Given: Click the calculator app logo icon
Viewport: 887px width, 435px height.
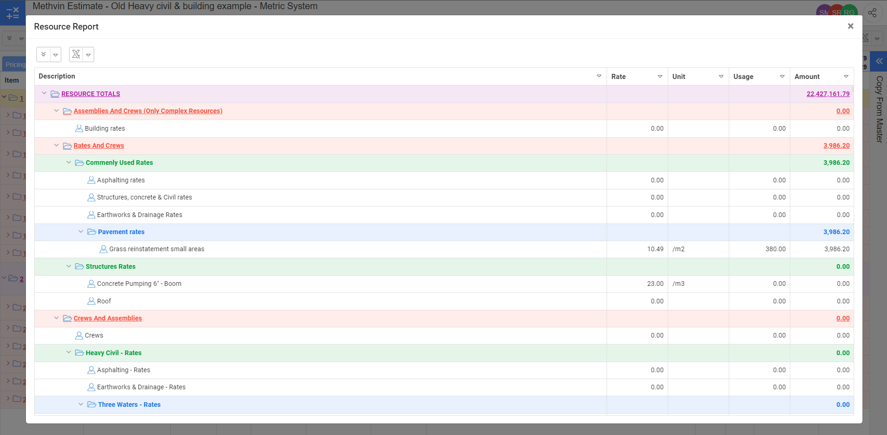Looking at the screenshot, I should [12, 12].
